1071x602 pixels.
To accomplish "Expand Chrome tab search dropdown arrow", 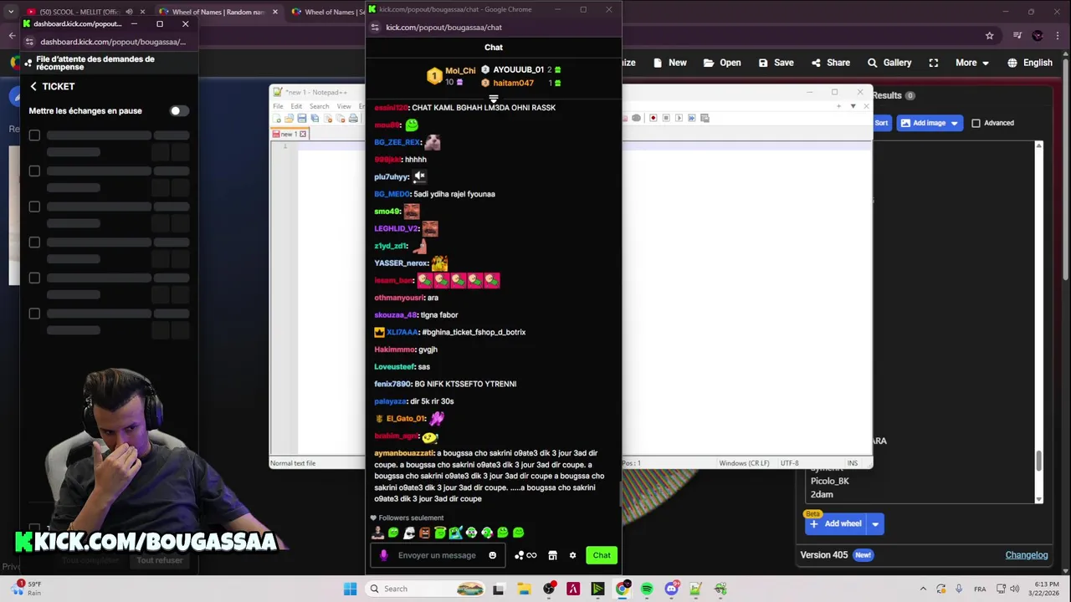I will click(10, 12).
